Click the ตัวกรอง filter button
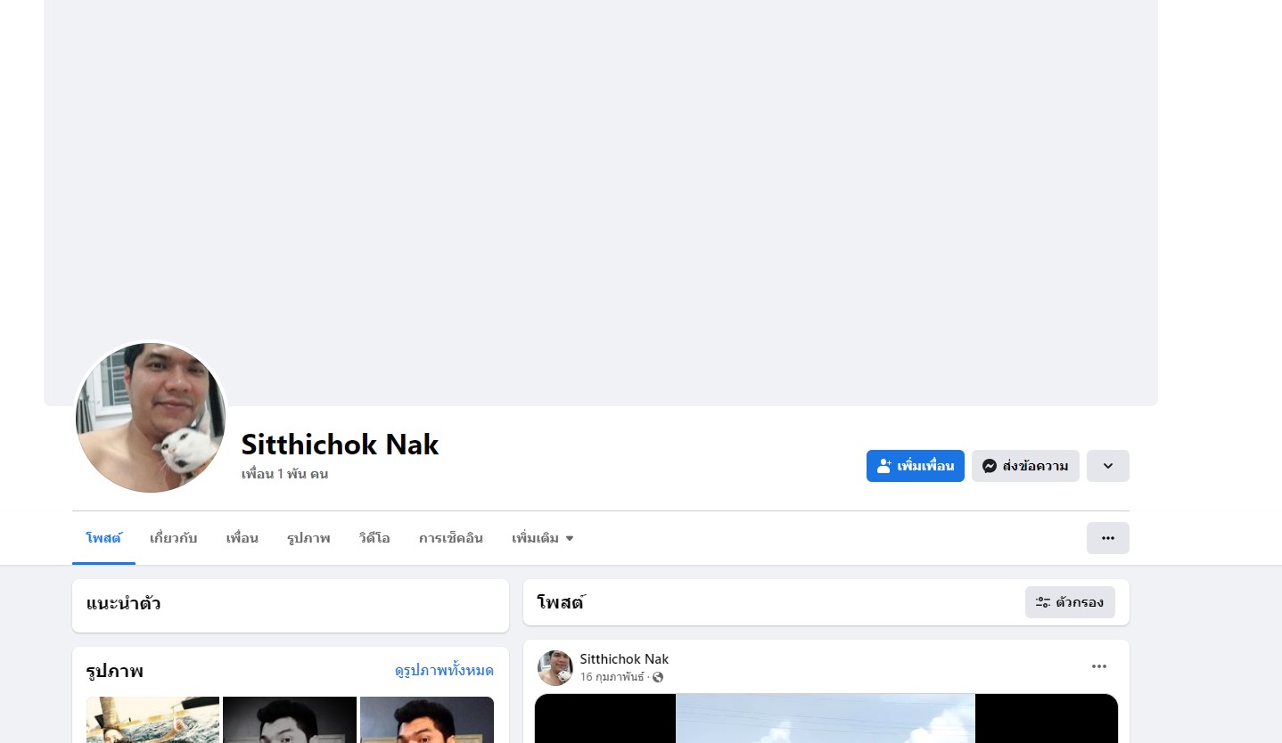The height and width of the screenshot is (743, 1282). click(1070, 602)
